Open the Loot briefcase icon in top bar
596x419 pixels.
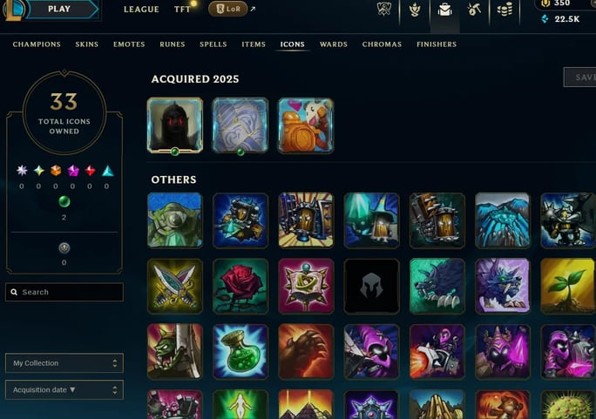tap(444, 10)
